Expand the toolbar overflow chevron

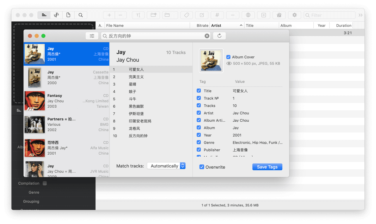click(x=360, y=15)
